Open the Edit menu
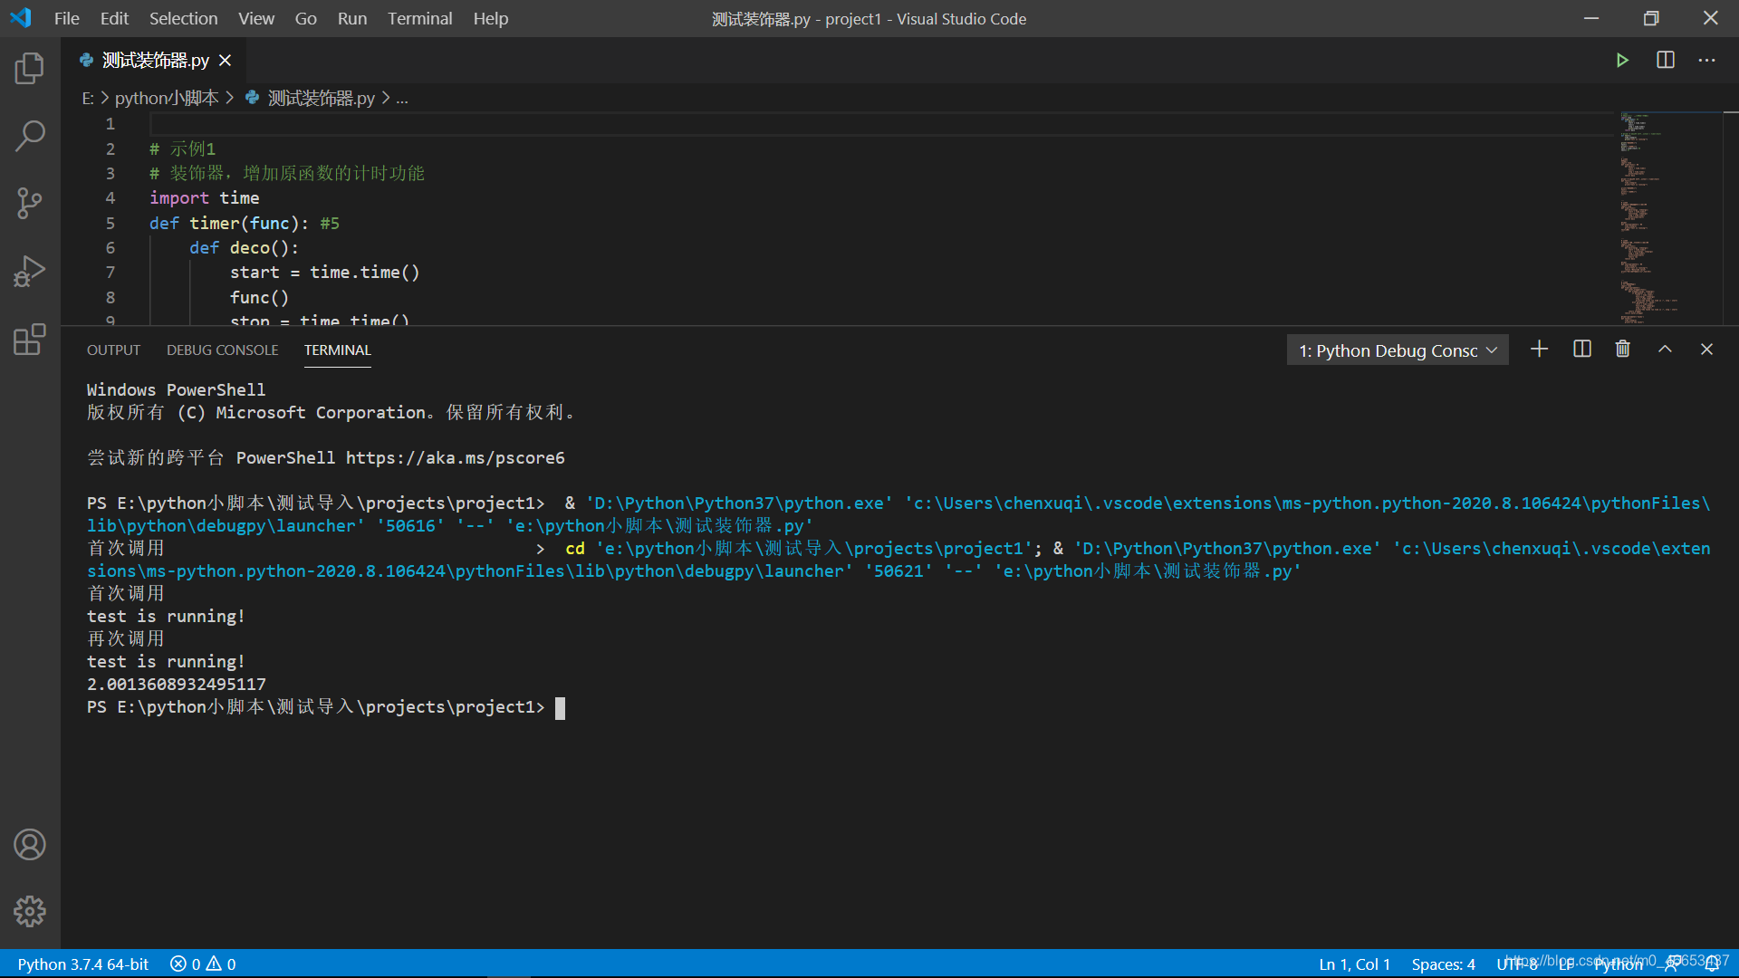Viewport: 1739px width, 978px height. [114, 18]
